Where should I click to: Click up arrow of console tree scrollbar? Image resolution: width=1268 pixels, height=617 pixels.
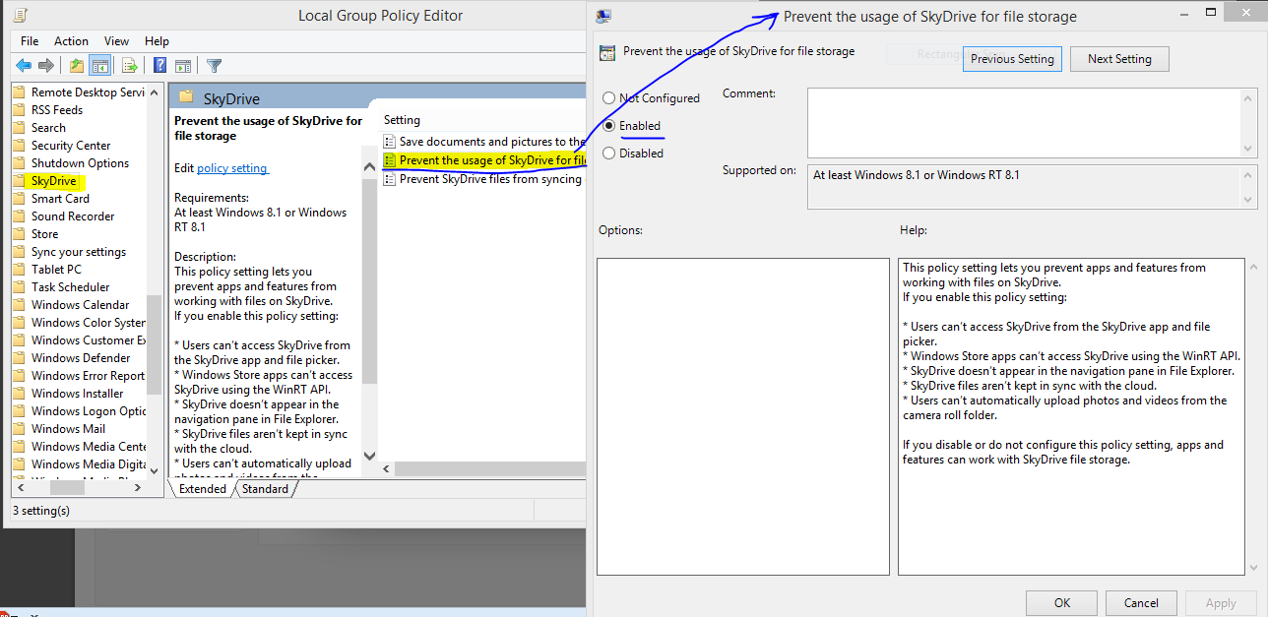154,92
